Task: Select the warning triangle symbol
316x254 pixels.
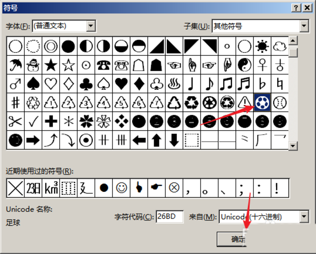Action: (x=245, y=102)
